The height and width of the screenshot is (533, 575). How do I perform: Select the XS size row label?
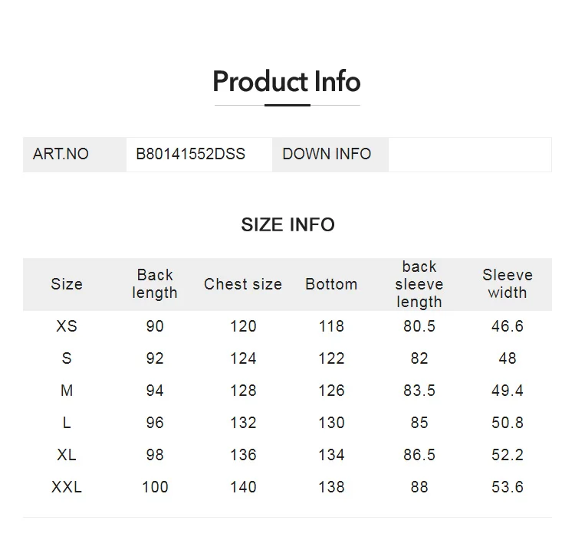coord(67,326)
